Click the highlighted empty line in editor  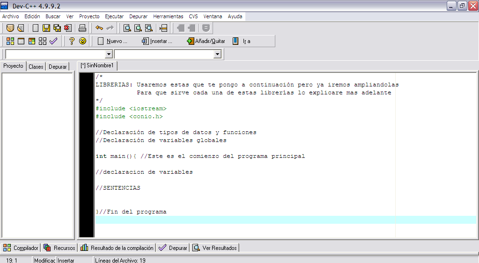[x=281, y=220]
